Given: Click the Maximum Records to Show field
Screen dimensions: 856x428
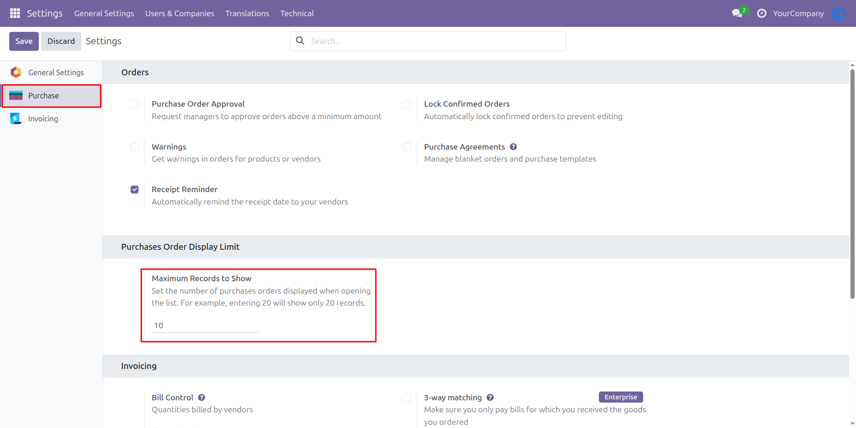Looking at the screenshot, I should point(205,326).
